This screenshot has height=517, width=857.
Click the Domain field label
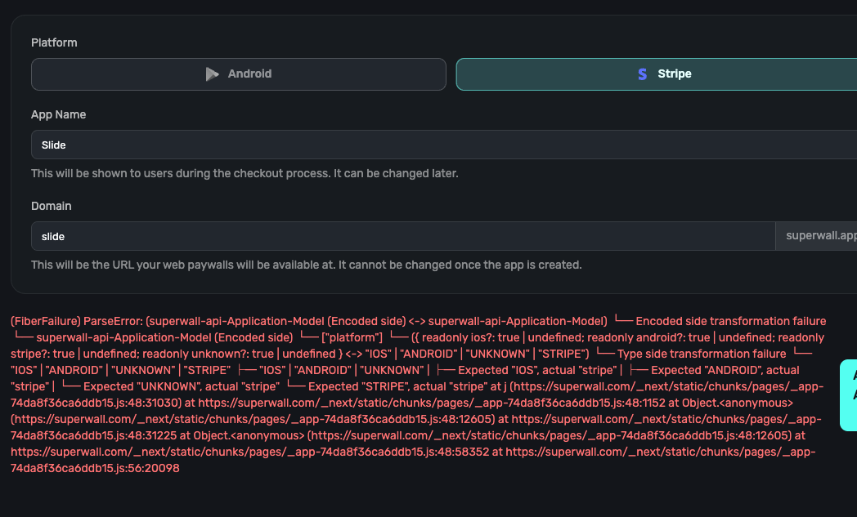click(52, 207)
